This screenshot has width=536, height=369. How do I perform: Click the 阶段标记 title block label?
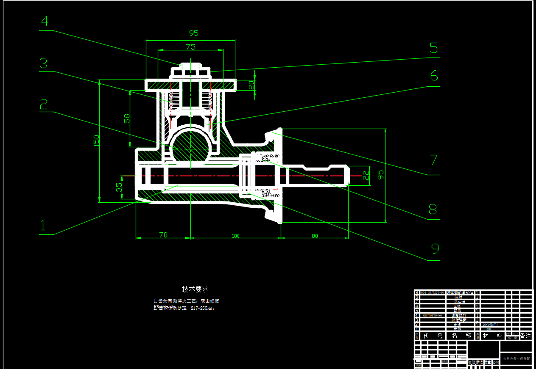pyautogui.click(x=475, y=362)
